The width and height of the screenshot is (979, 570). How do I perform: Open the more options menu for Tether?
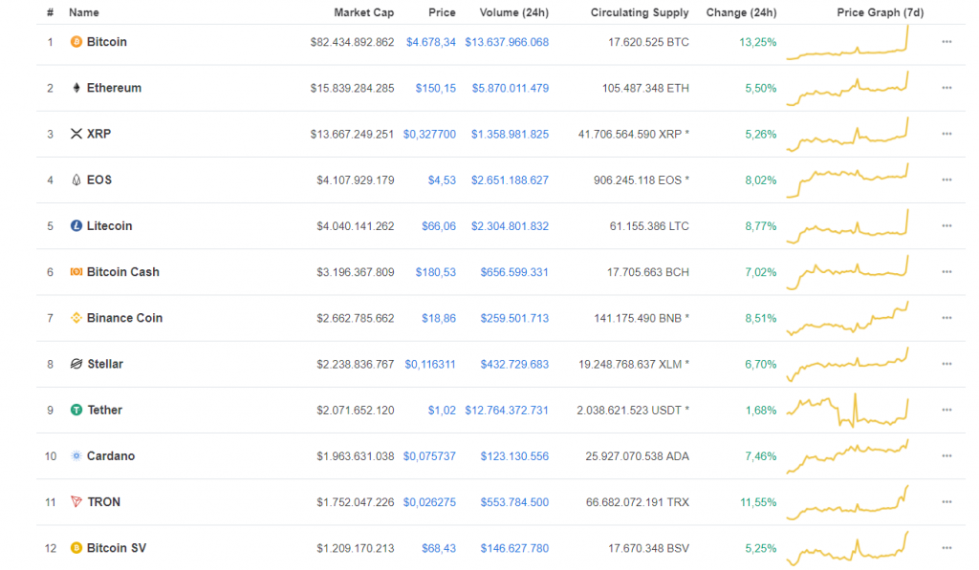pyautogui.click(x=946, y=410)
